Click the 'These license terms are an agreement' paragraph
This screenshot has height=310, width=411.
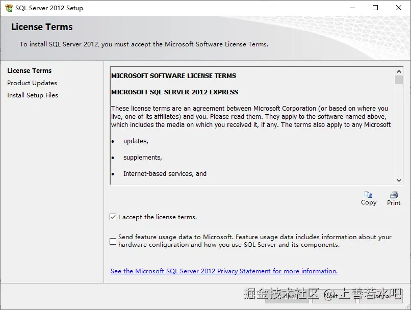click(251, 116)
